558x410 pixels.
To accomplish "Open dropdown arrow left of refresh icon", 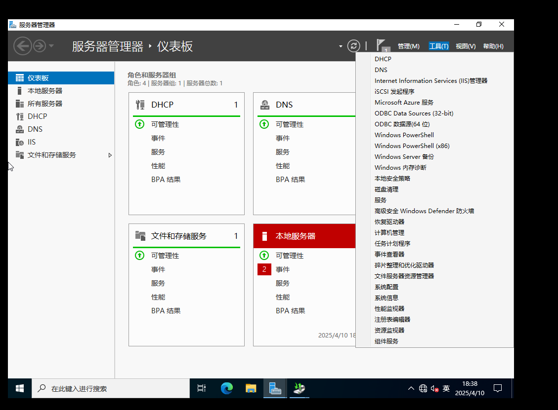I will [x=341, y=46].
